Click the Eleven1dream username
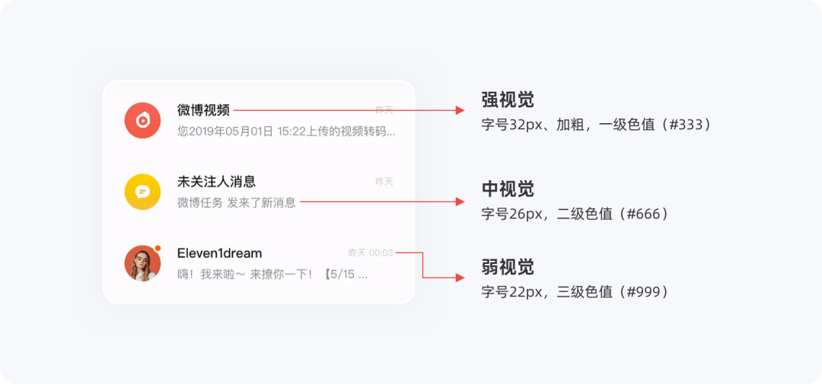Screen dimensions: 822x384 click(220, 253)
